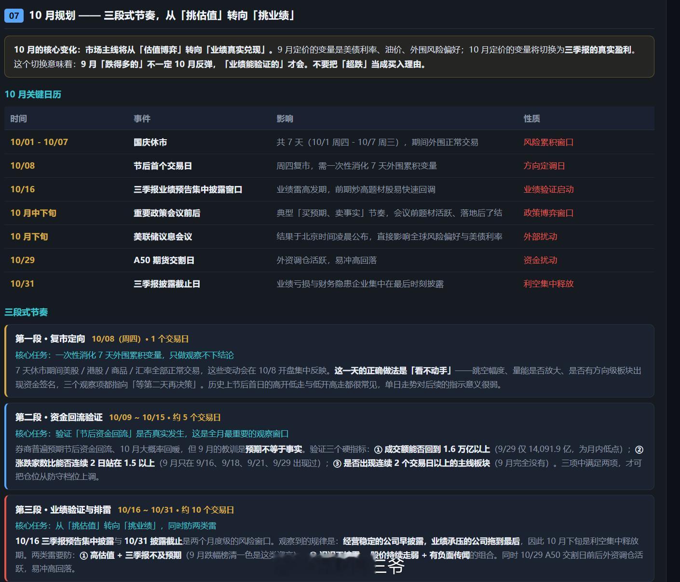Click the red "利空集中释放" label
This screenshot has width=680, height=582.
click(x=549, y=284)
